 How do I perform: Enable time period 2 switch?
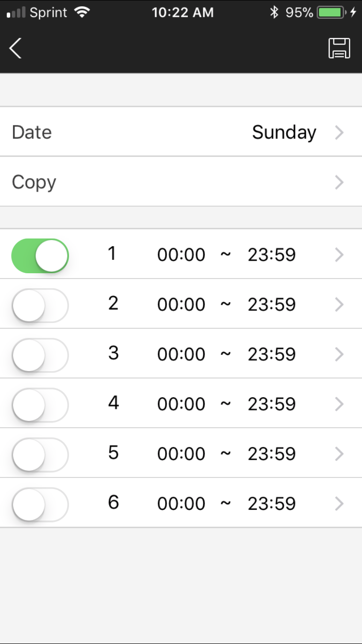[x=40, y=305]
